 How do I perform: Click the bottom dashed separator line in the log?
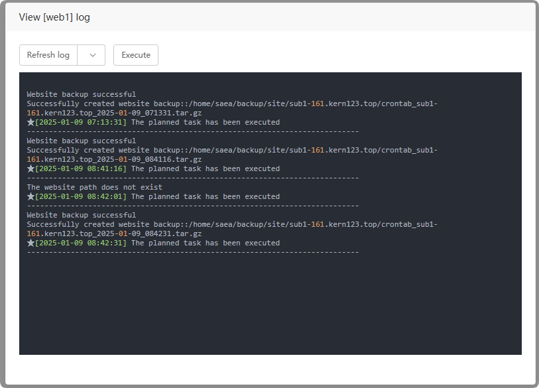pos(192,252)
